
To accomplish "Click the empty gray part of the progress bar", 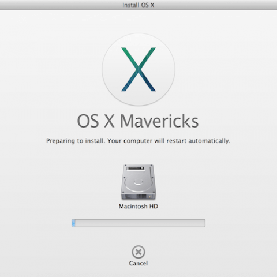I will pyautogui.click(x=140, y=223).
